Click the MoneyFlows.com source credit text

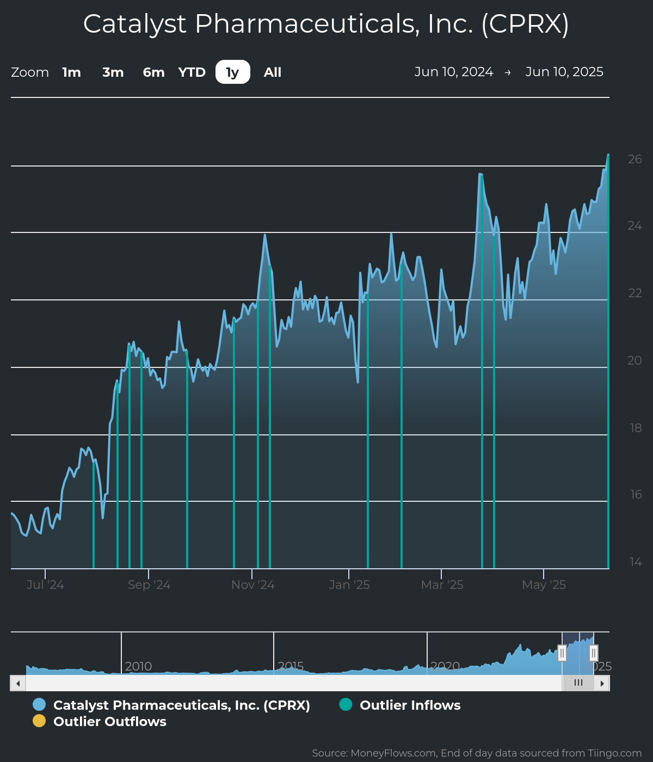(477, 753)
